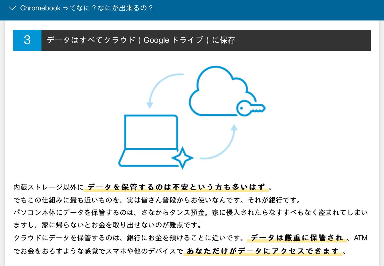
Task: Click highlighted text 'あなただけがデータにアクセスできます'
Action: click(263, 251)
